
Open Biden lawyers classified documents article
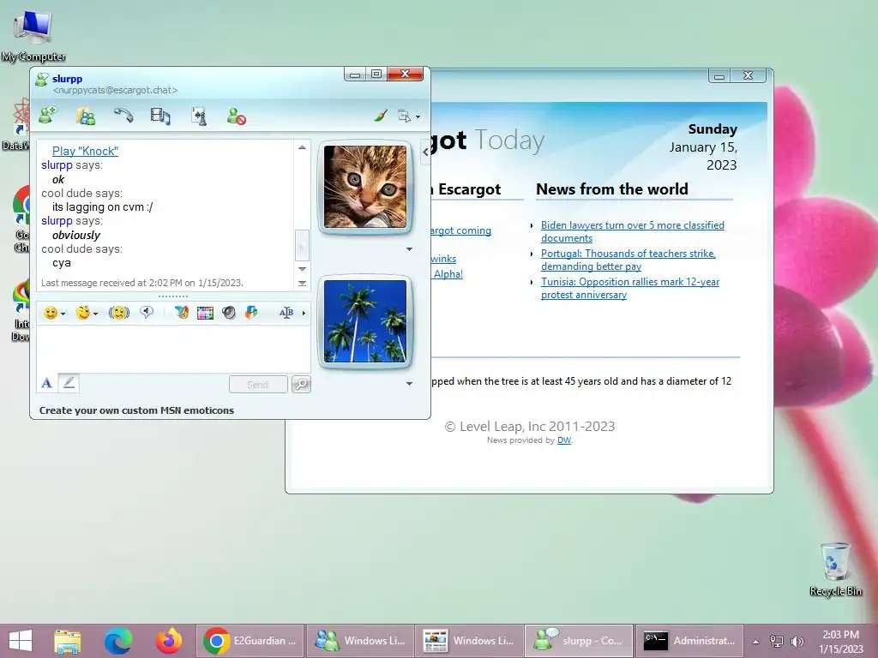click(x=632, y=231)
